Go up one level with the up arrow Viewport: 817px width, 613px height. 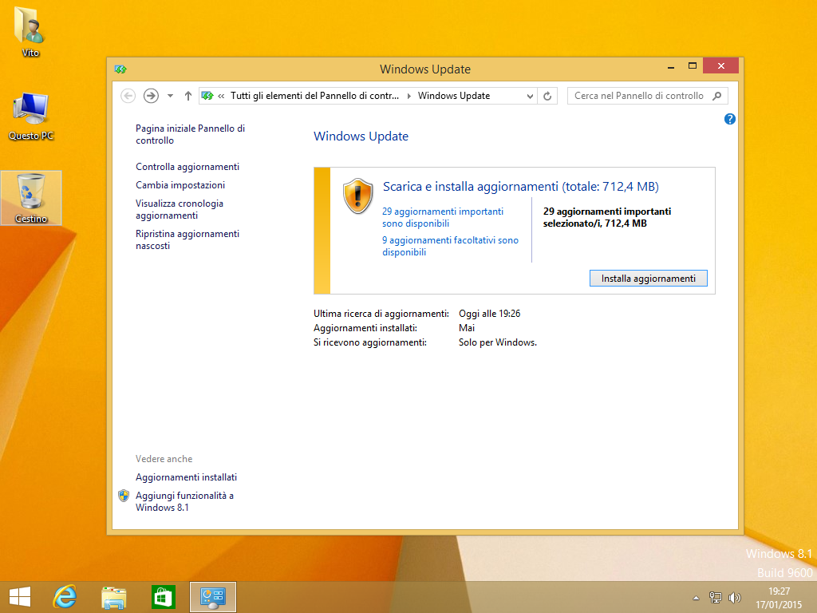point(188,96)
